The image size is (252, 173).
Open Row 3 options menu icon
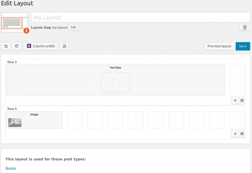[242, 101]
